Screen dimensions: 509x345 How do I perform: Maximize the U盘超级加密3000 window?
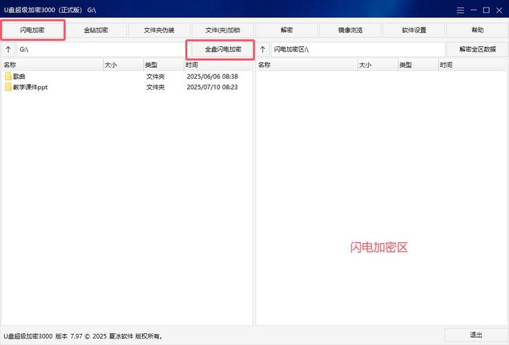(486, 10)
